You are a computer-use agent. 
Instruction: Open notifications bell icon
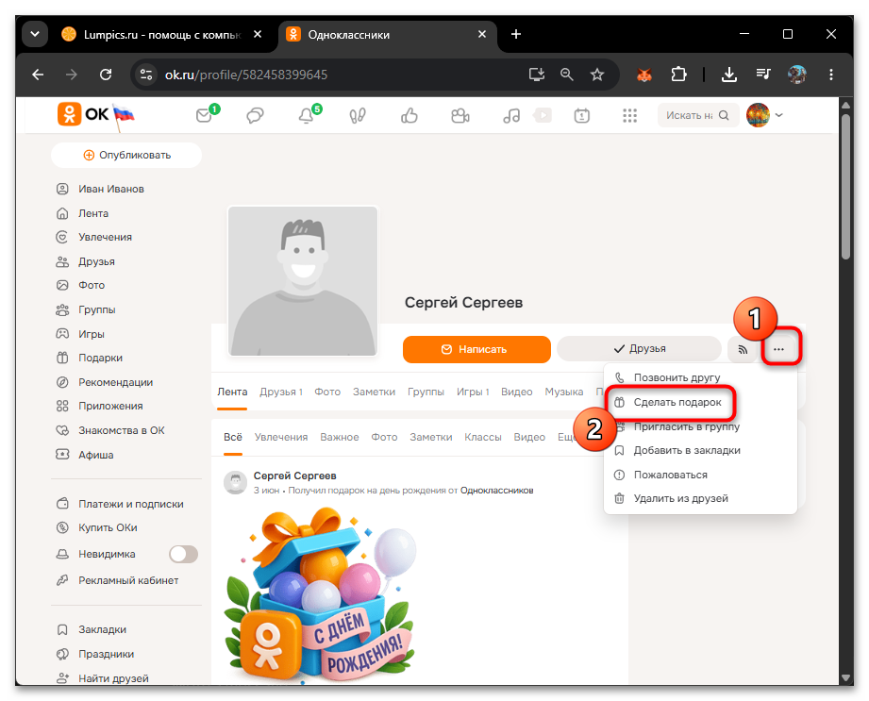pos(306,115)
